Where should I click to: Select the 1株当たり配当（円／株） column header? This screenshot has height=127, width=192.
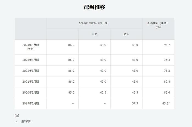94,23
